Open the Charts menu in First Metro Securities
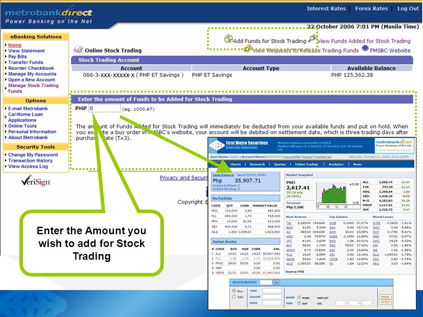This screenshot has width=423, height=317. 235,164
